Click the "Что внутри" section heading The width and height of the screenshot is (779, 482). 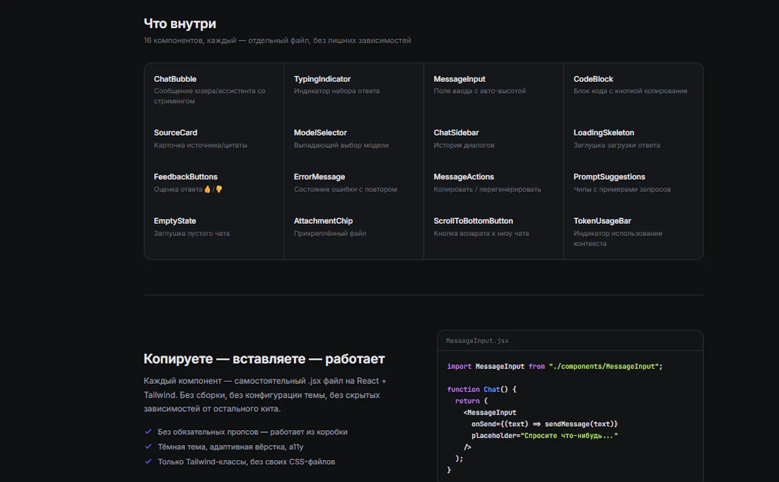(180, 23)
